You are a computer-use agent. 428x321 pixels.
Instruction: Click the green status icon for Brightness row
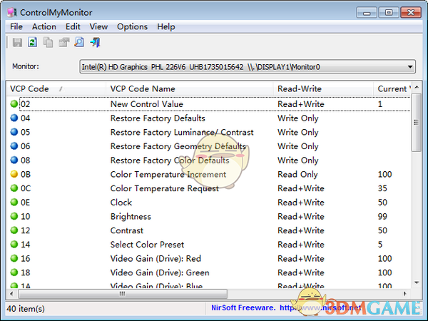point(14,217)
